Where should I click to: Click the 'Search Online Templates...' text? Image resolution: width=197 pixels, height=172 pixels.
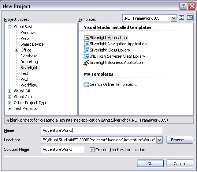(x=114, y=84)
